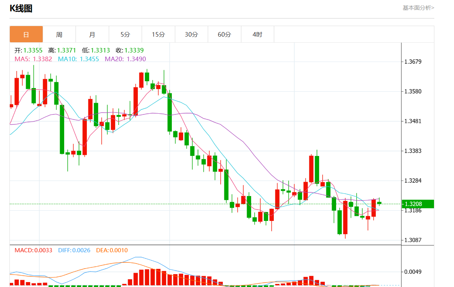454x287 pixels.
Task: Open the 基本面分析> link
Action: pos(418,8)
